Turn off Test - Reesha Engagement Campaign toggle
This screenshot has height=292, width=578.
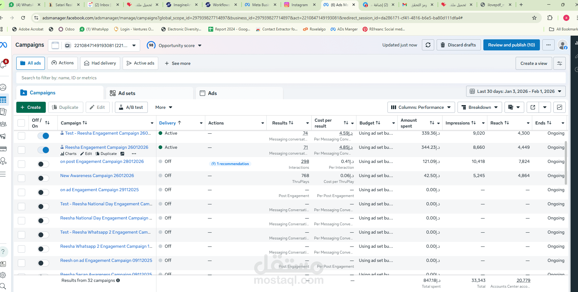point(43,136)
